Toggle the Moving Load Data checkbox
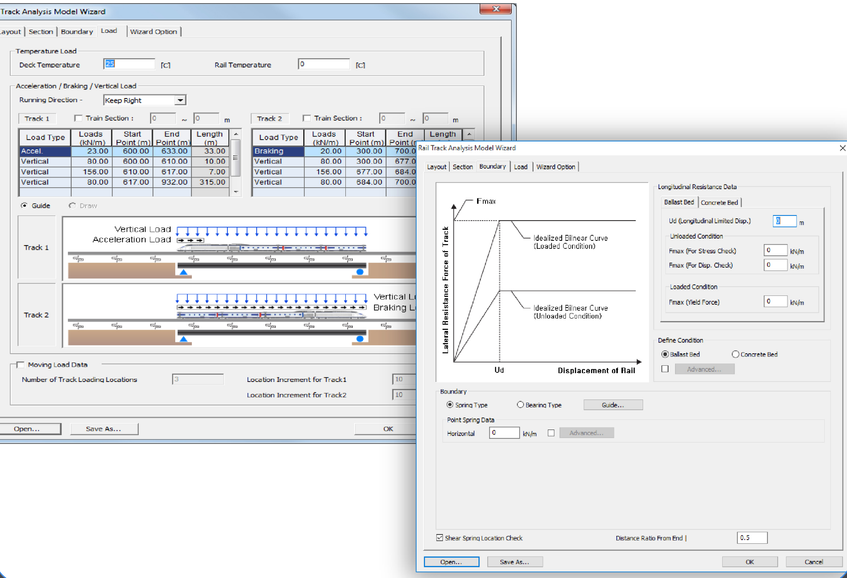This screenshot has height=578, width=847. tap(20, 365)
